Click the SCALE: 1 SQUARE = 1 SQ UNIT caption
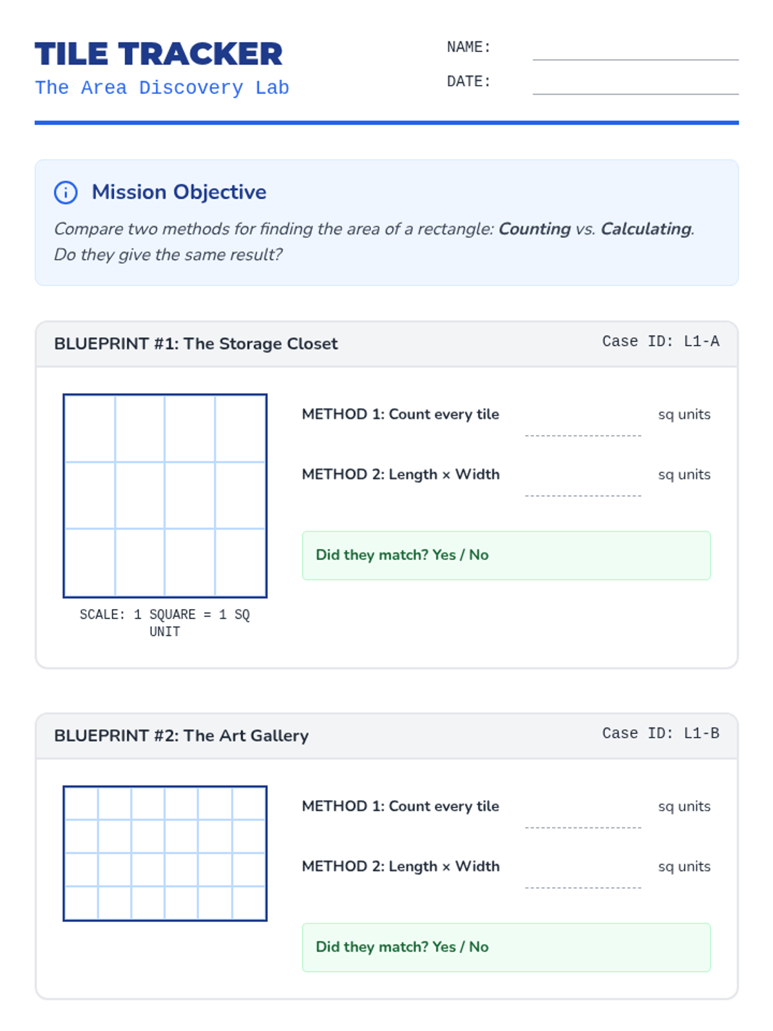 tap(165, 622)
